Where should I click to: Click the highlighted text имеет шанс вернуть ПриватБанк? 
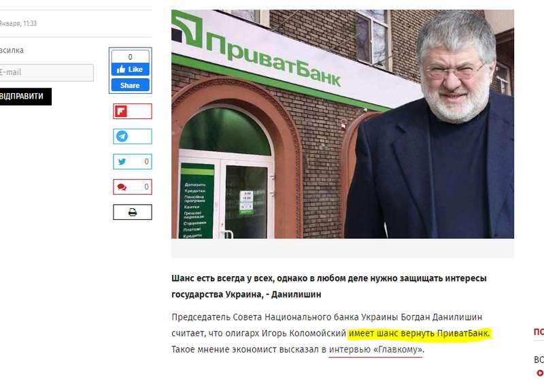click(x=419, y=333)
